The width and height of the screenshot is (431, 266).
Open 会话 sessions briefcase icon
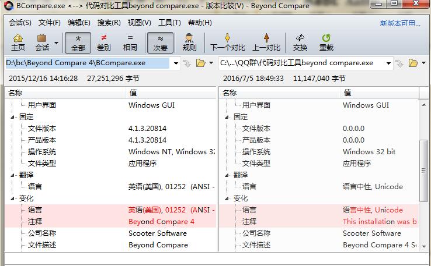(x=42, y=42)
